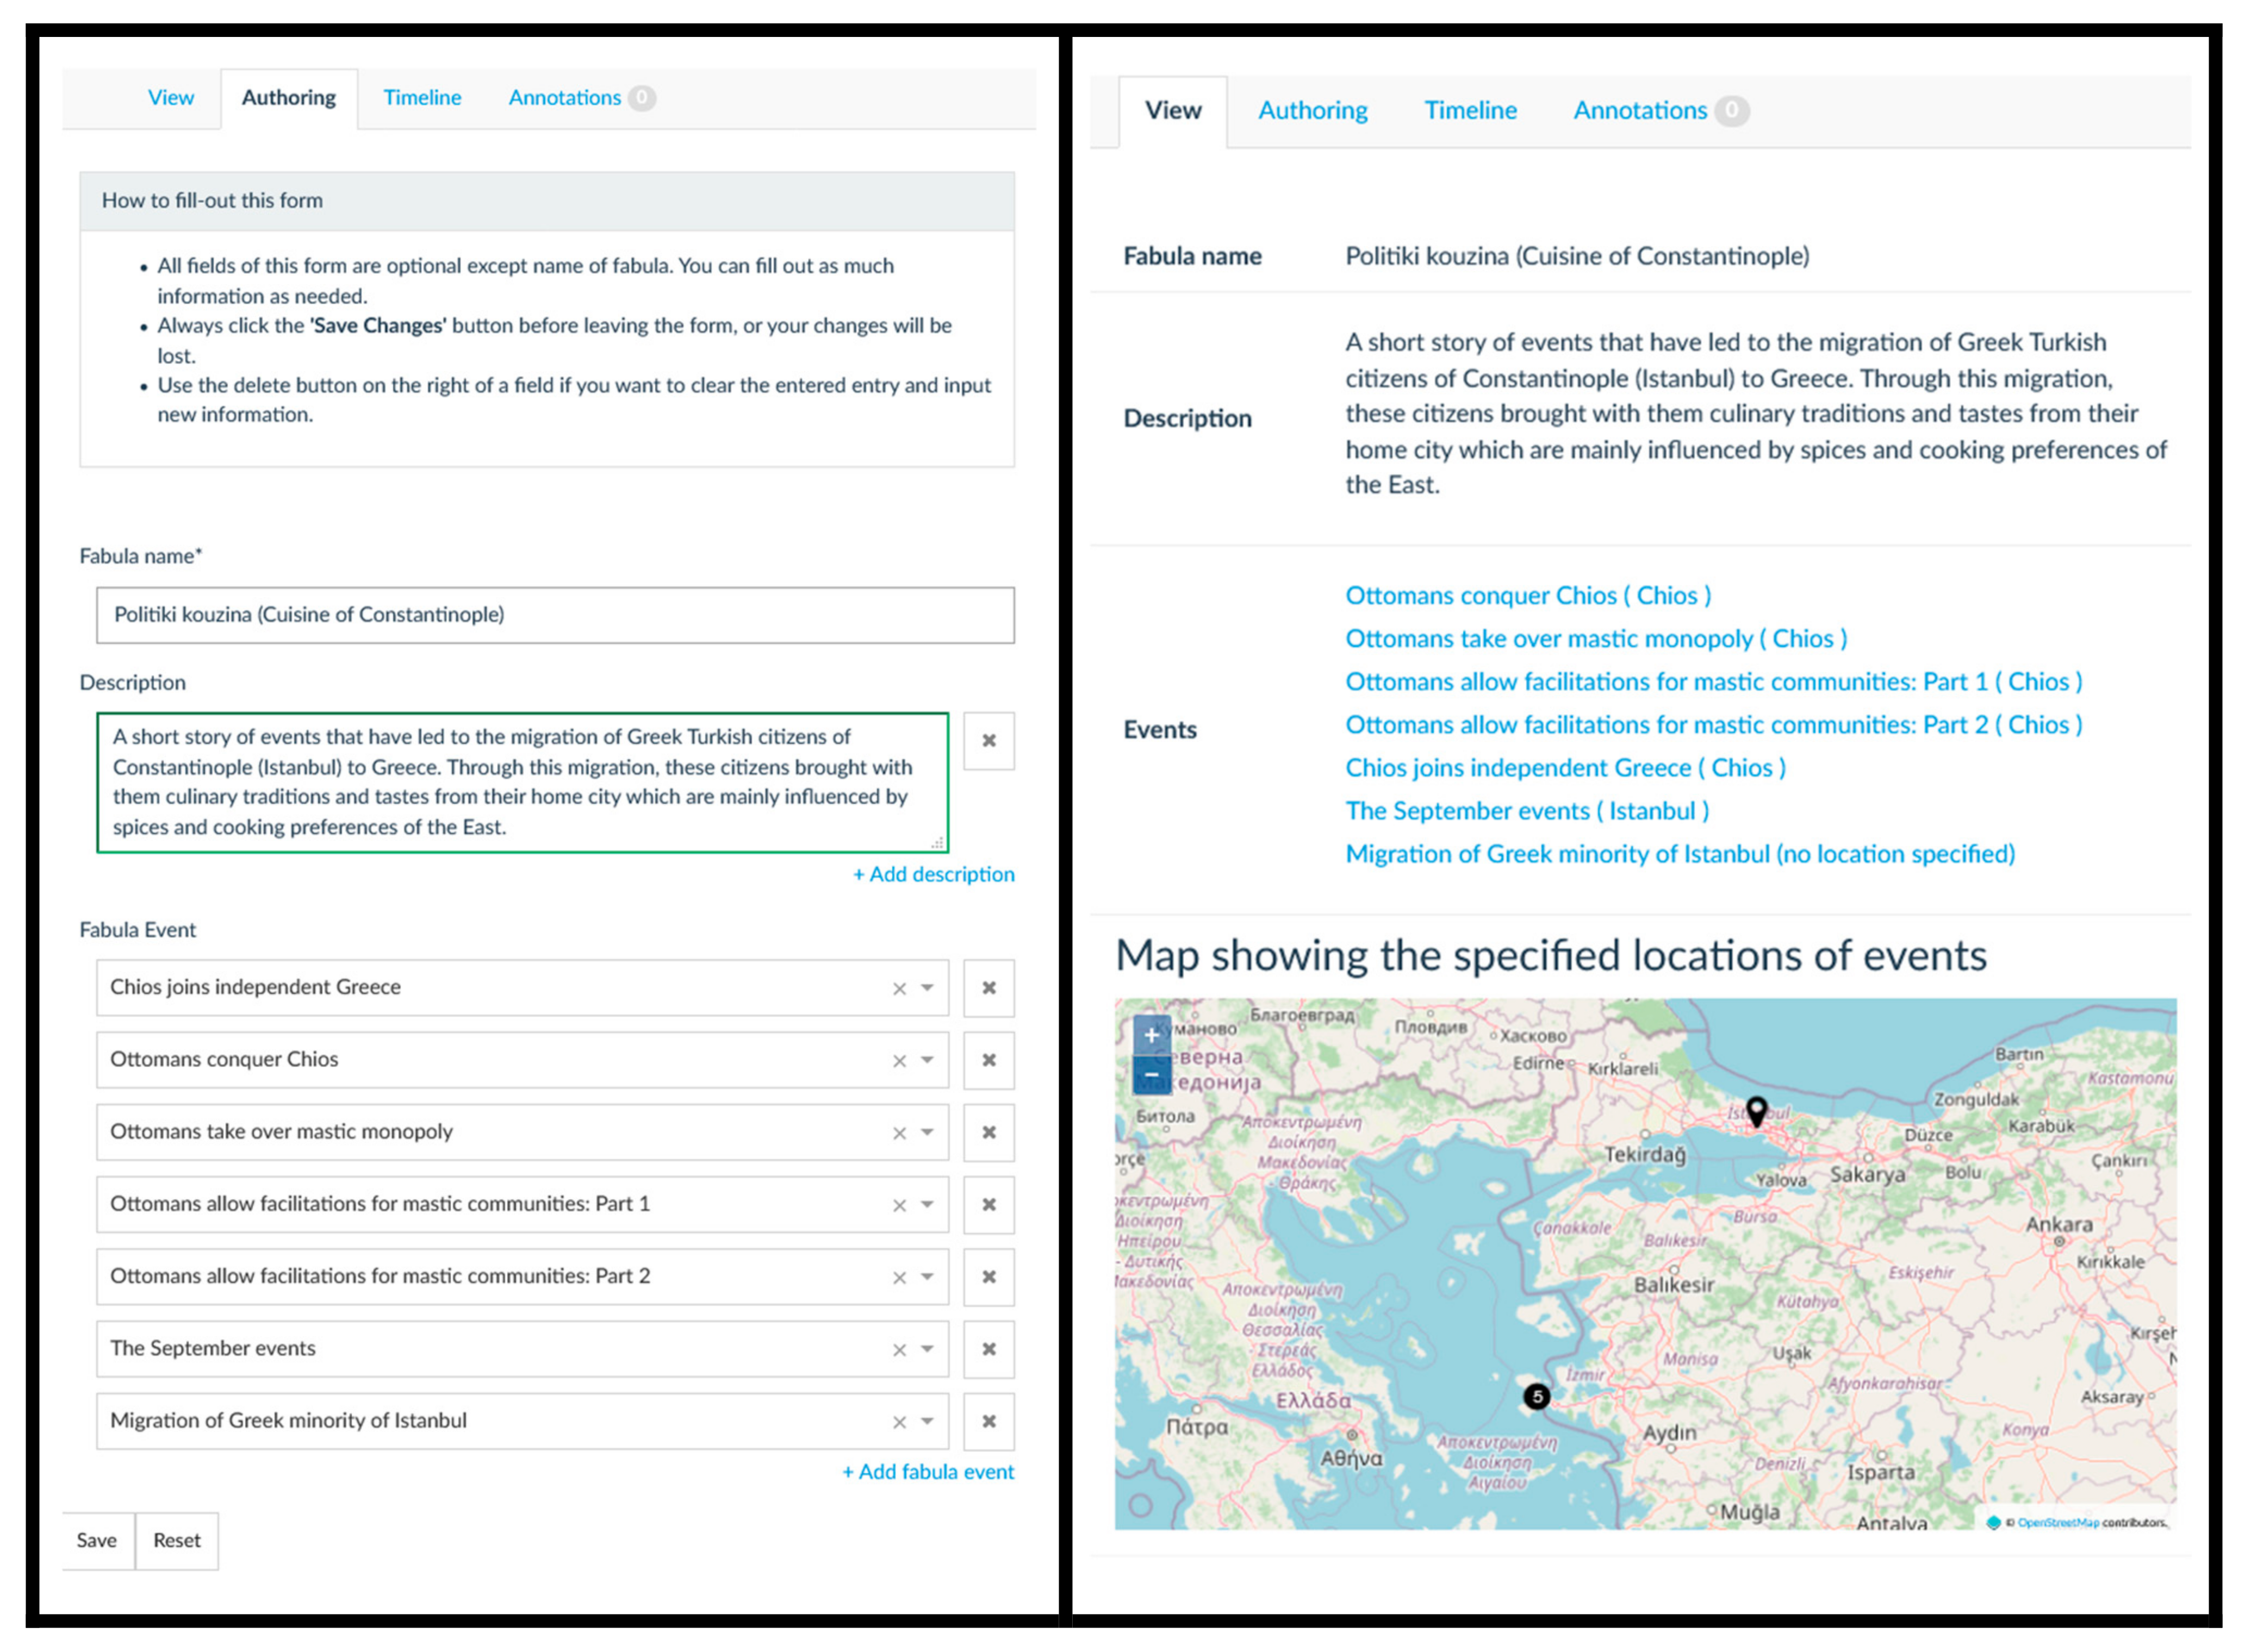Click the Save button
The height and width of the screenshot is (1652, 2251).
(x=97, y=1540)
